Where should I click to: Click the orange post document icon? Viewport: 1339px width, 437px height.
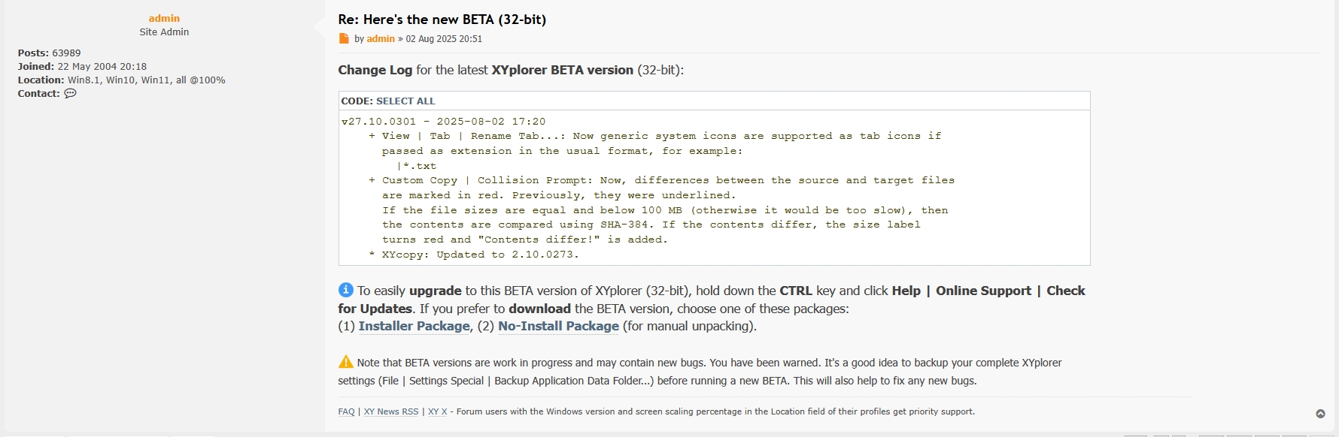click(x=344, y=39)
